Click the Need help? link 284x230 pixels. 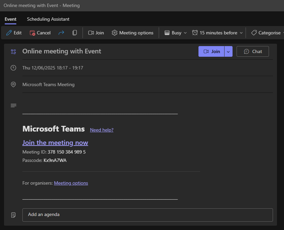(x=102, y=130)
